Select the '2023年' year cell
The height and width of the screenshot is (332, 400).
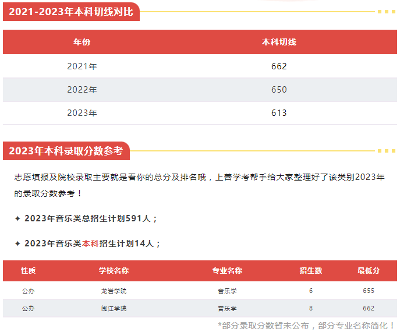82,113
